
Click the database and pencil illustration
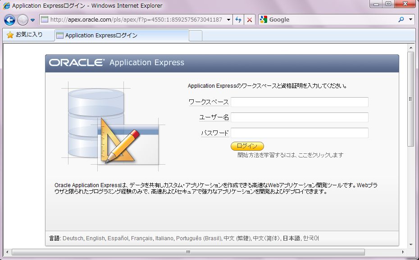tap(113, 126)
